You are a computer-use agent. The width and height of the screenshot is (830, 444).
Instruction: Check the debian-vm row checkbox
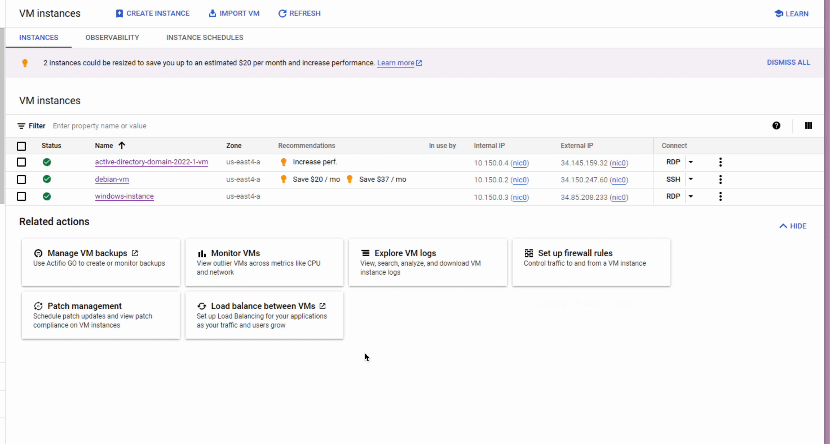(x=22, y=180)
